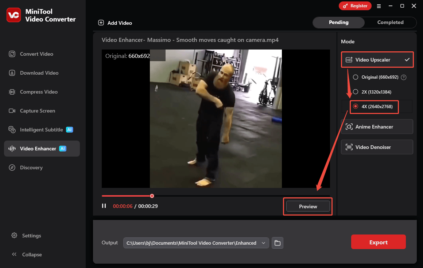The height and width of the screenshot is (268, 423).
Task: Select the Anime Enhancer mode
Action: coord(377,127)
